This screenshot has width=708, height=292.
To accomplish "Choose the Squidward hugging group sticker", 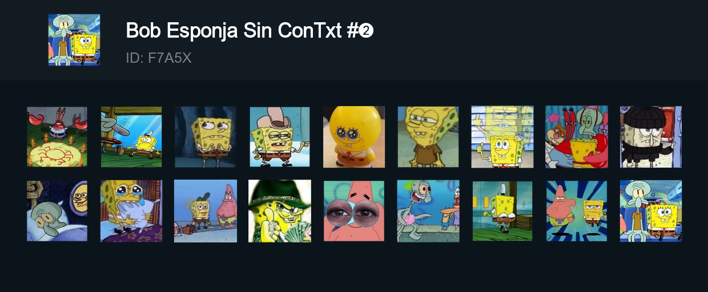I will tap(577, 137).
